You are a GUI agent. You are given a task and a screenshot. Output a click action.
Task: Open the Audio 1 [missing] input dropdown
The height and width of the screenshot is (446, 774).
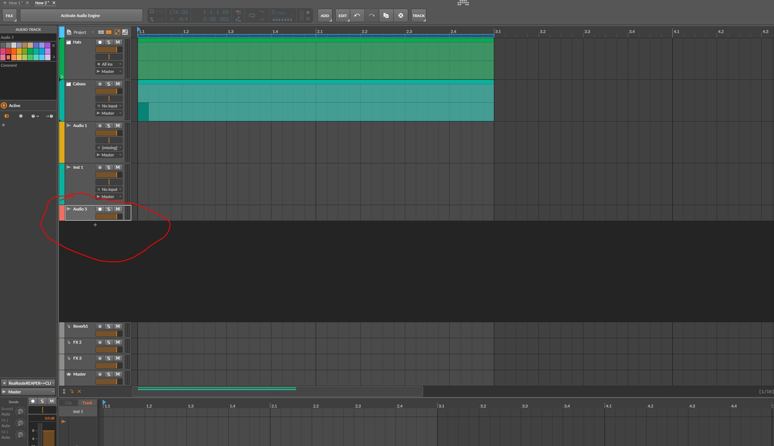click(x=109, y=148)
